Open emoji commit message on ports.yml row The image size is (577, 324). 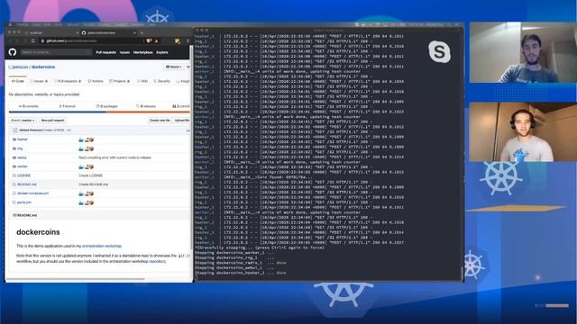tap(87, 202)
